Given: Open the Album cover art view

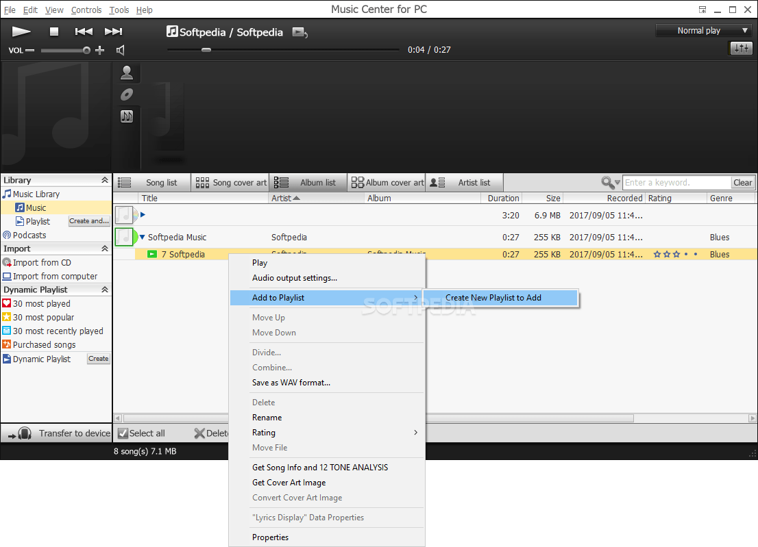Looking at the screenshot, I should pos(387,182).
